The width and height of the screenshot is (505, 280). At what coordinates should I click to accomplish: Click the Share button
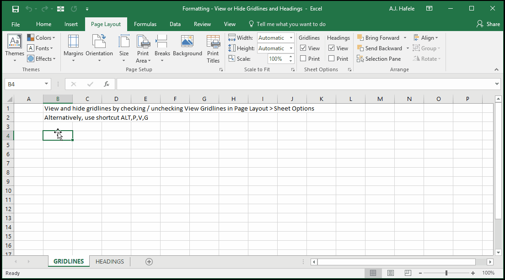click(x=488, y=24)
